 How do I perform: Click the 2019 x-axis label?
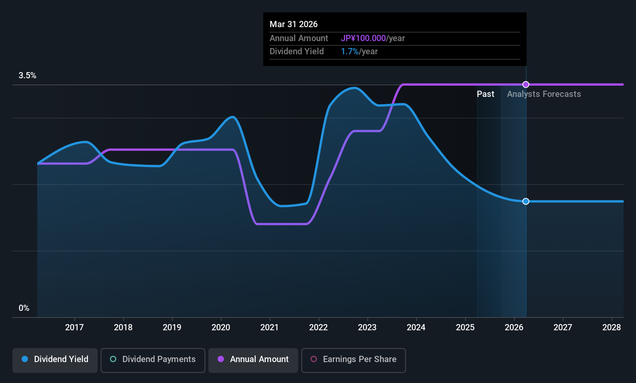[x=172, y=328]
